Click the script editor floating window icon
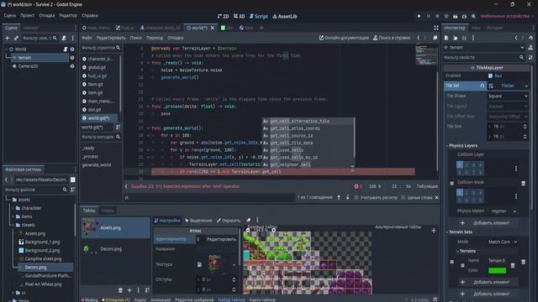 [x=435, y=38]
